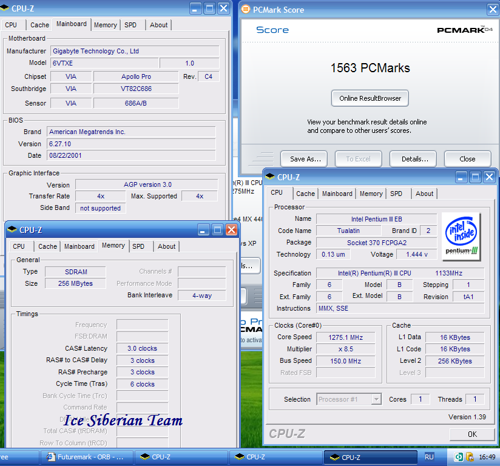
Task: Click the 16:49 system clock
Action: click(x=487, y=457)
